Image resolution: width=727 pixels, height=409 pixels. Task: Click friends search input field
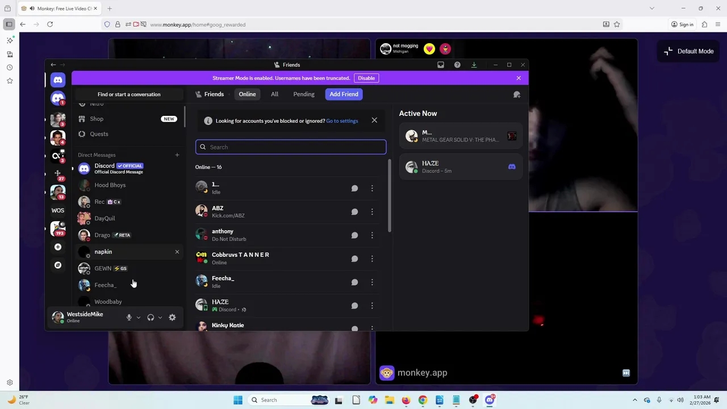point(291,147)
